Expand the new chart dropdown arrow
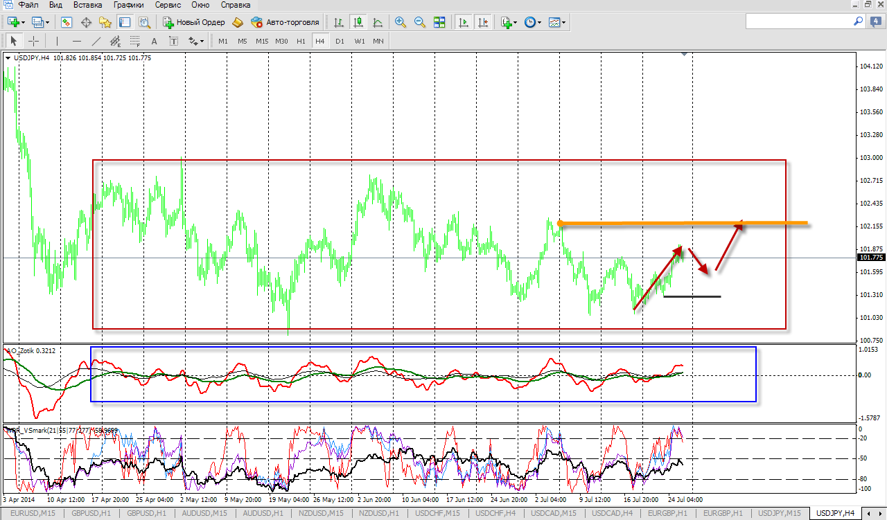 point(24,22)
